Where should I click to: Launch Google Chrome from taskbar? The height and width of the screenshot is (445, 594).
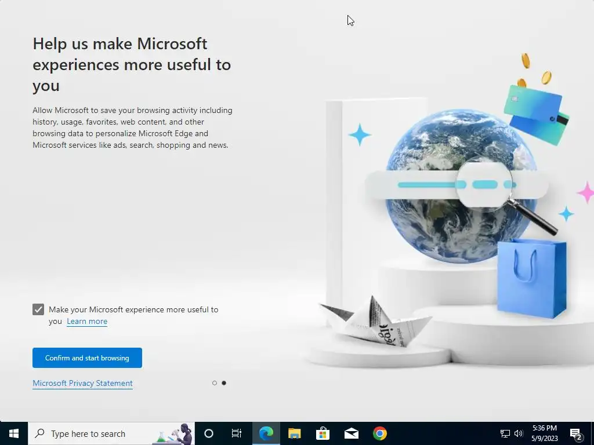point(379,433)
